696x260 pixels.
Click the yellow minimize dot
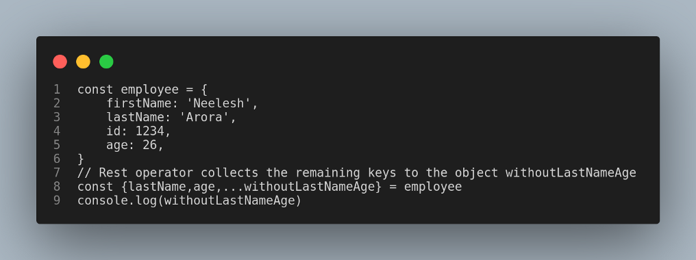click(x=83, y=62)
